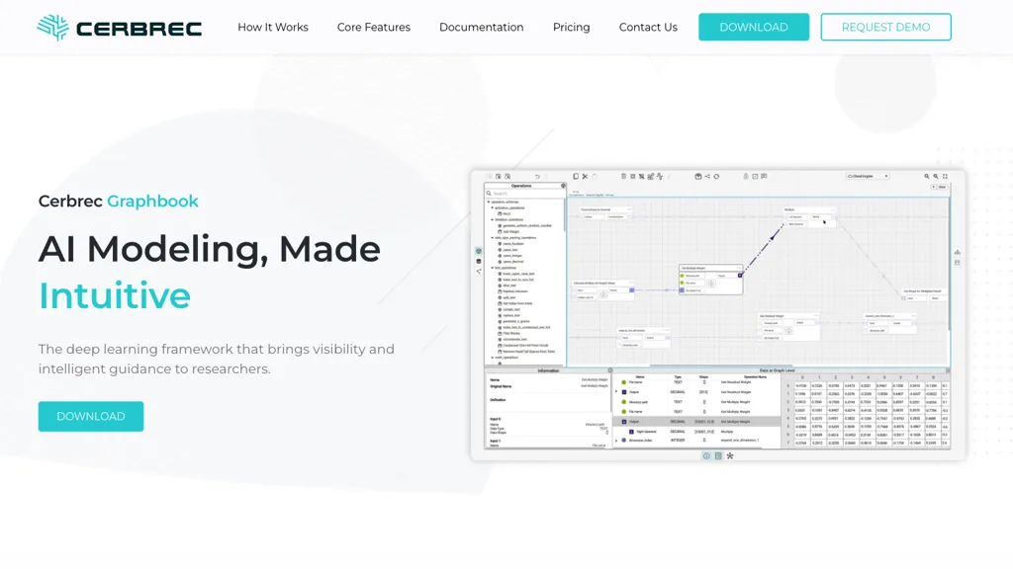
Task: Click the info circle icon below graph
Action: [x=706, y=456]
